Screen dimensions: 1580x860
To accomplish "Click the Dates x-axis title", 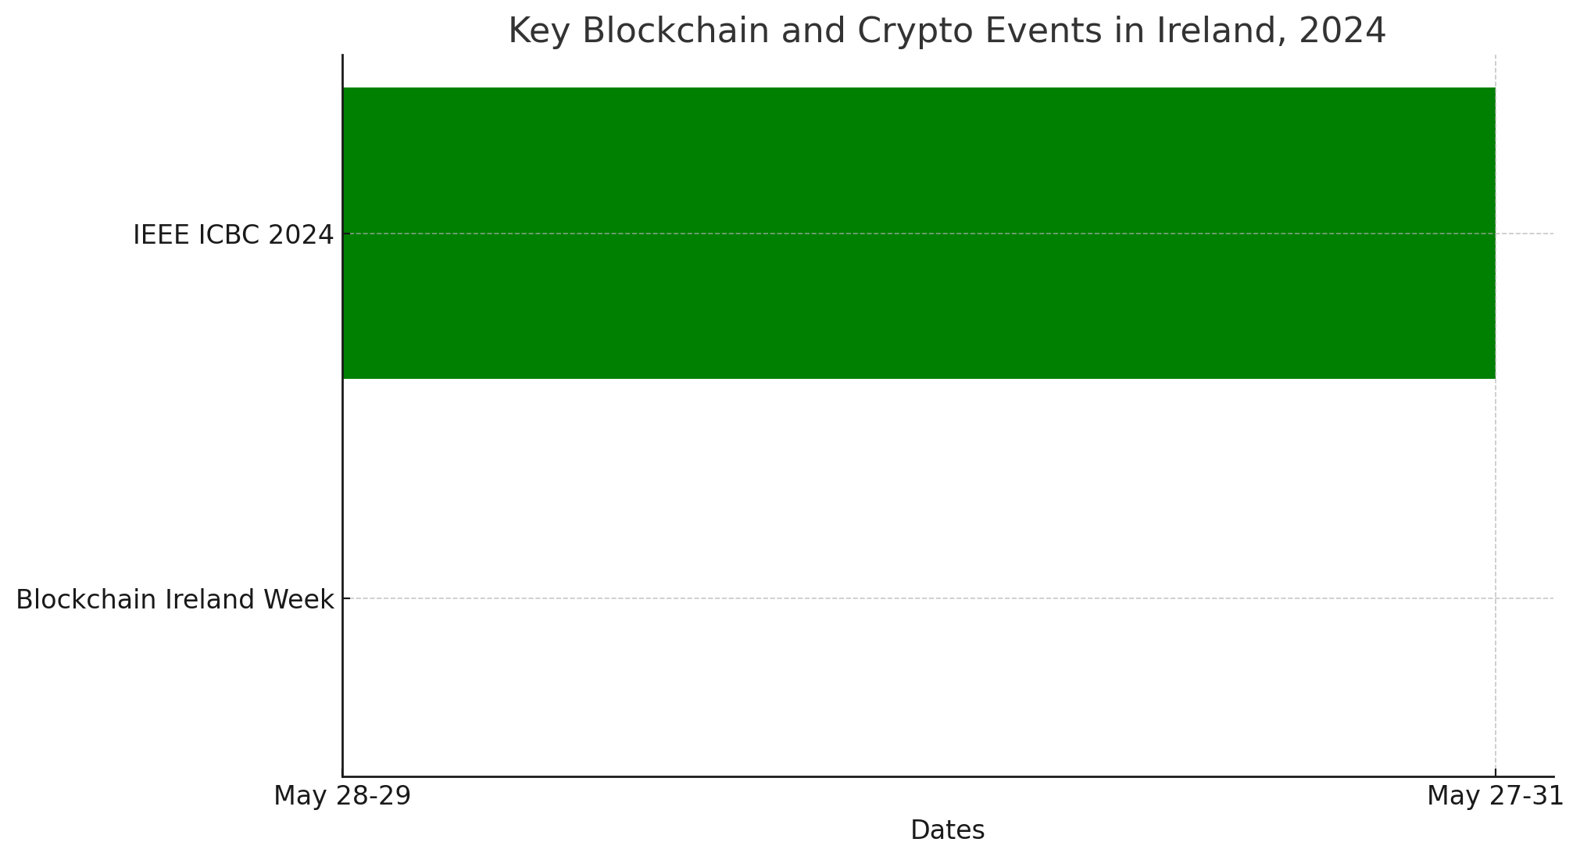I will [x=947, y=830].
